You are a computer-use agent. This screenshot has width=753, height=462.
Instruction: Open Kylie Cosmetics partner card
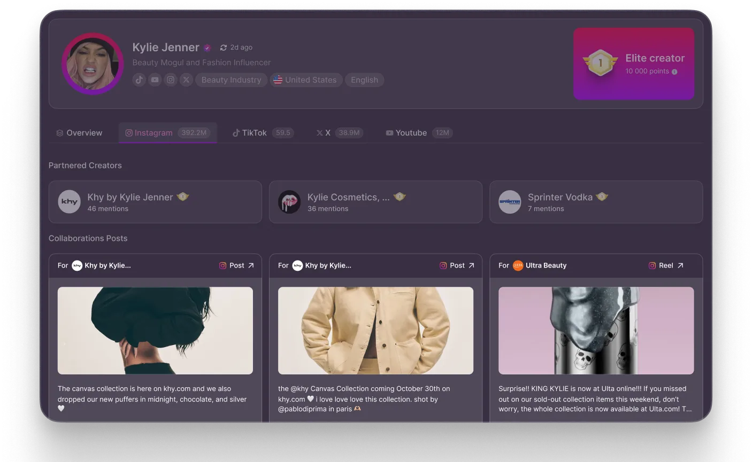tap(375, 202)
